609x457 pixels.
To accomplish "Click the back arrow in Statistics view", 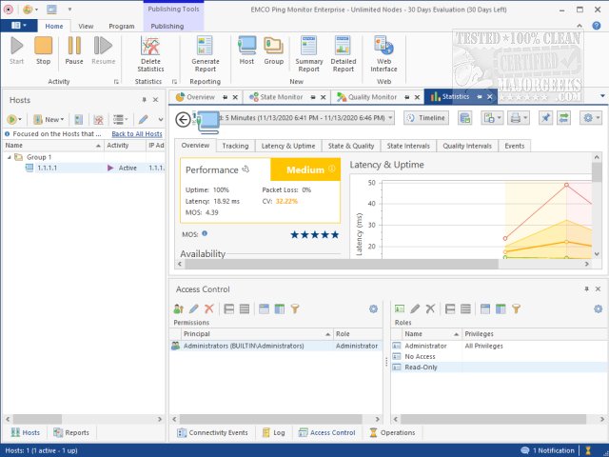I will click(x=184, y=118).
